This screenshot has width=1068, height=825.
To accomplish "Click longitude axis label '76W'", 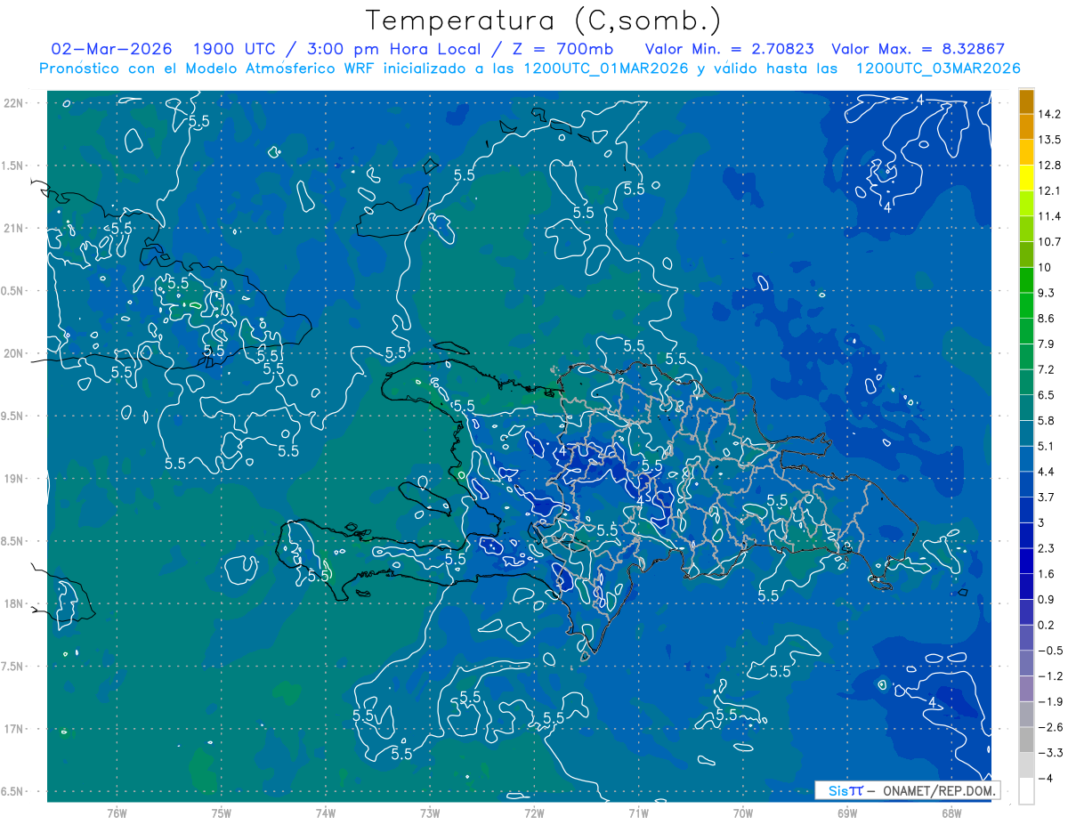I will click(117, 812).
